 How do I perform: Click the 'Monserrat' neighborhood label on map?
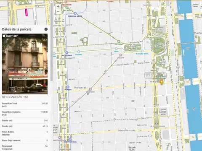pos(80,88)
